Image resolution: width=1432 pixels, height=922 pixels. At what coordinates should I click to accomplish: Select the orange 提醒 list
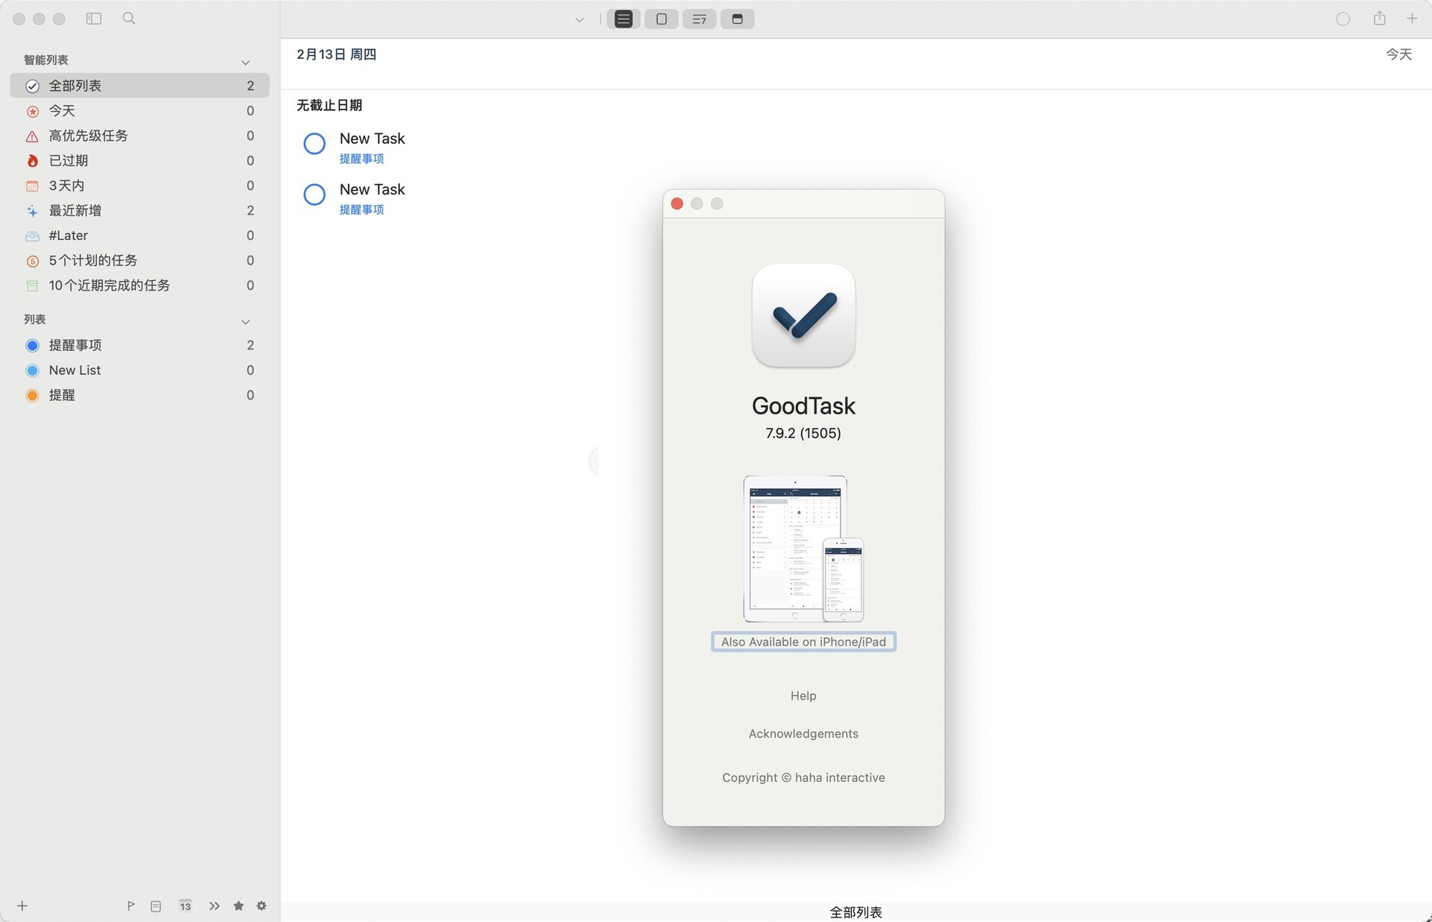139,395
